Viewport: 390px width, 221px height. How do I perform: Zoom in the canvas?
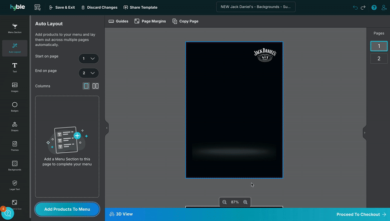tap(245, 202)
